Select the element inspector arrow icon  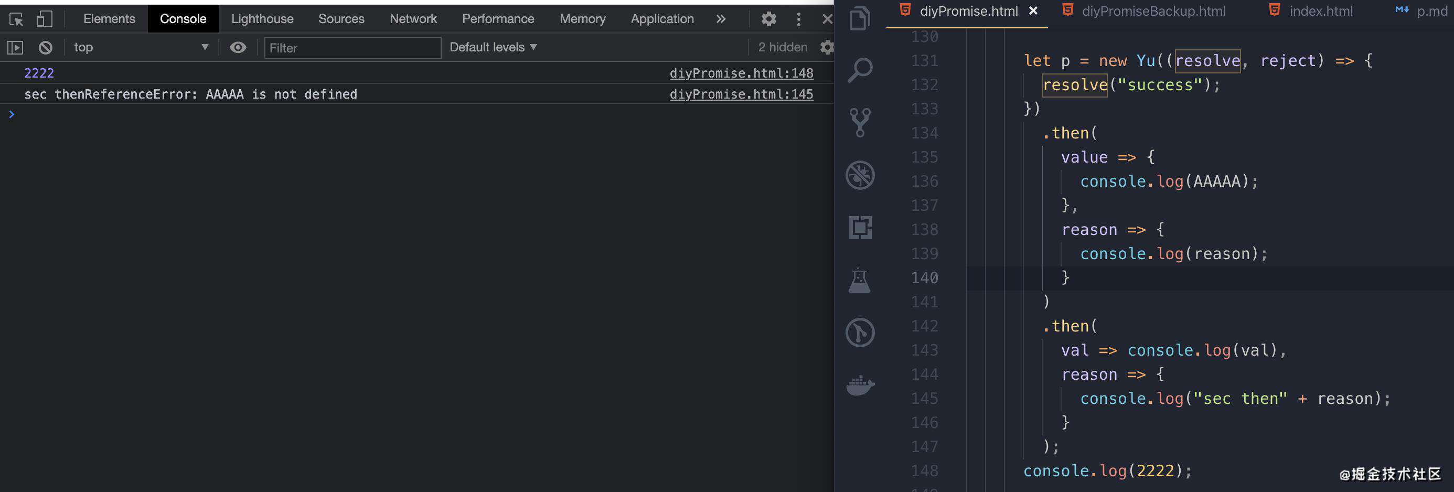tap(16, 19)
